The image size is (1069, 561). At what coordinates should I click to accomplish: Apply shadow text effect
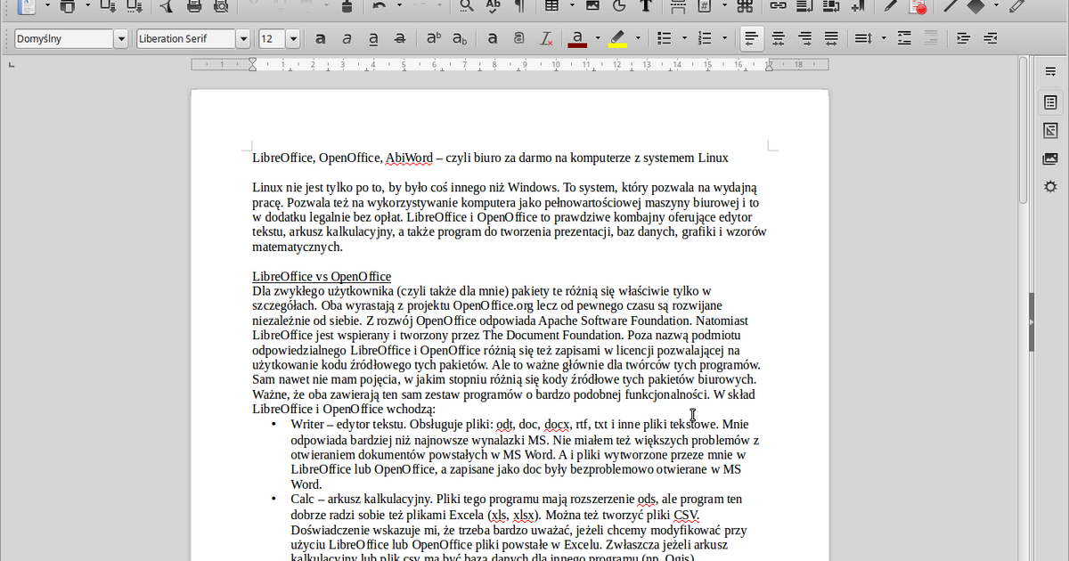coord(493,39)
